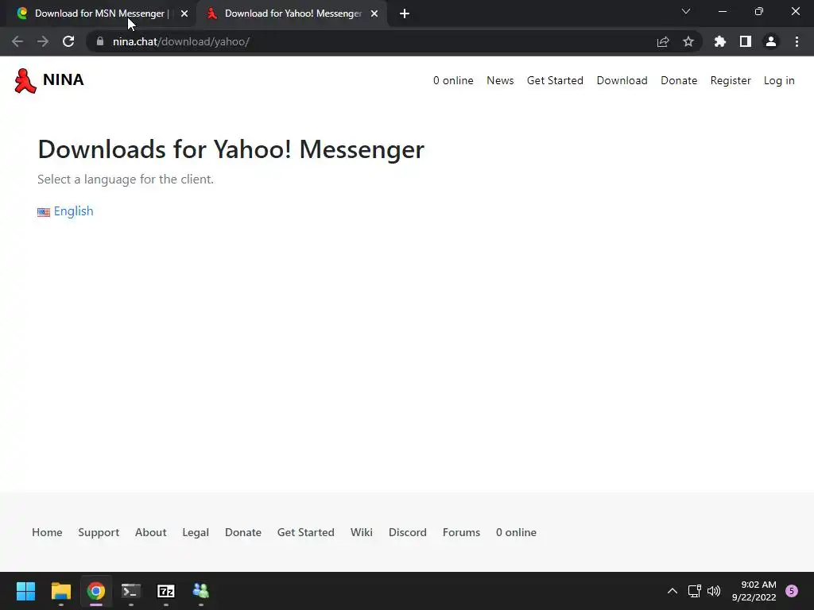
Task: Select the Download for Yahoo! Messenger tab
Action: tap(293, 14)
